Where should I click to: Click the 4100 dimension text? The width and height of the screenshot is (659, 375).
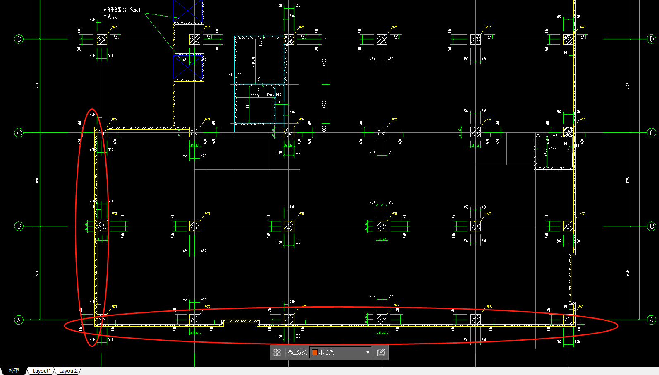[324, 62]
